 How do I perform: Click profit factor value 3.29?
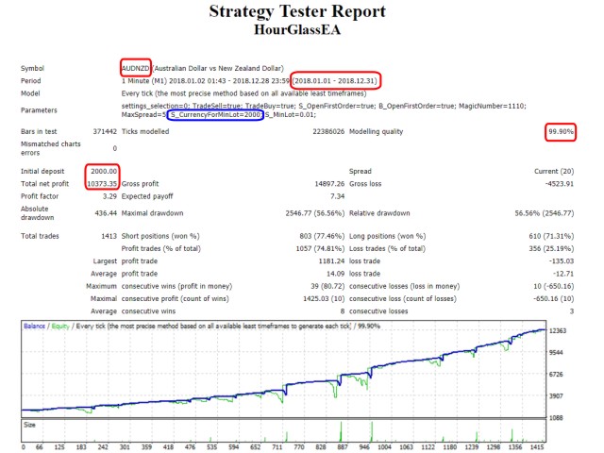coord(109,196)
